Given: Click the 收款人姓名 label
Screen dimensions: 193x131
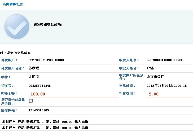Looking at the screenshot, I should click(128, 68).
